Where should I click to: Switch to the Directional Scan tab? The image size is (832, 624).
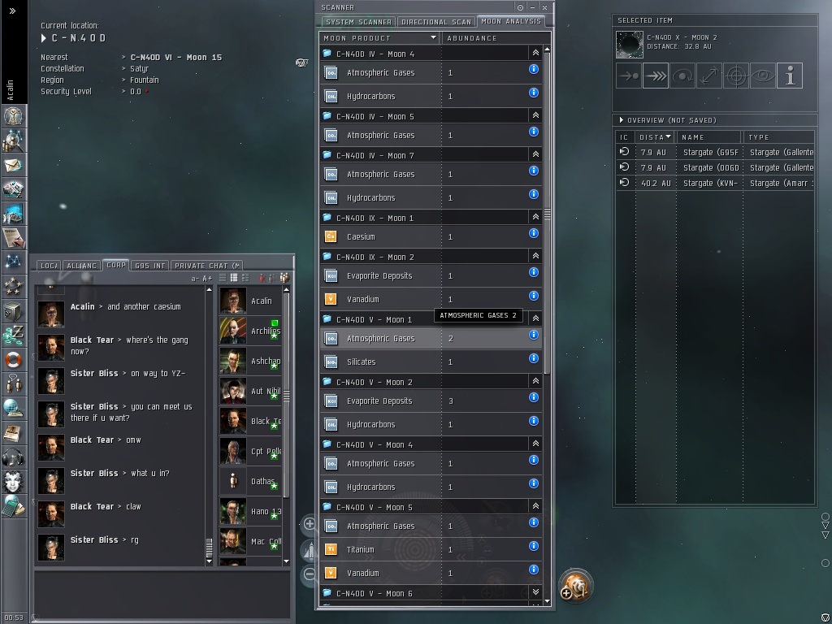pyautogui.click(x=436, y=22)
